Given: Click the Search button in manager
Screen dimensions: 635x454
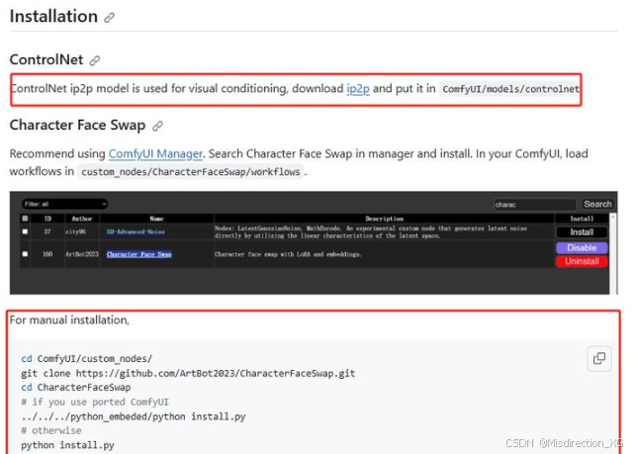Looking at the screenshot, I should coord(597,204).
